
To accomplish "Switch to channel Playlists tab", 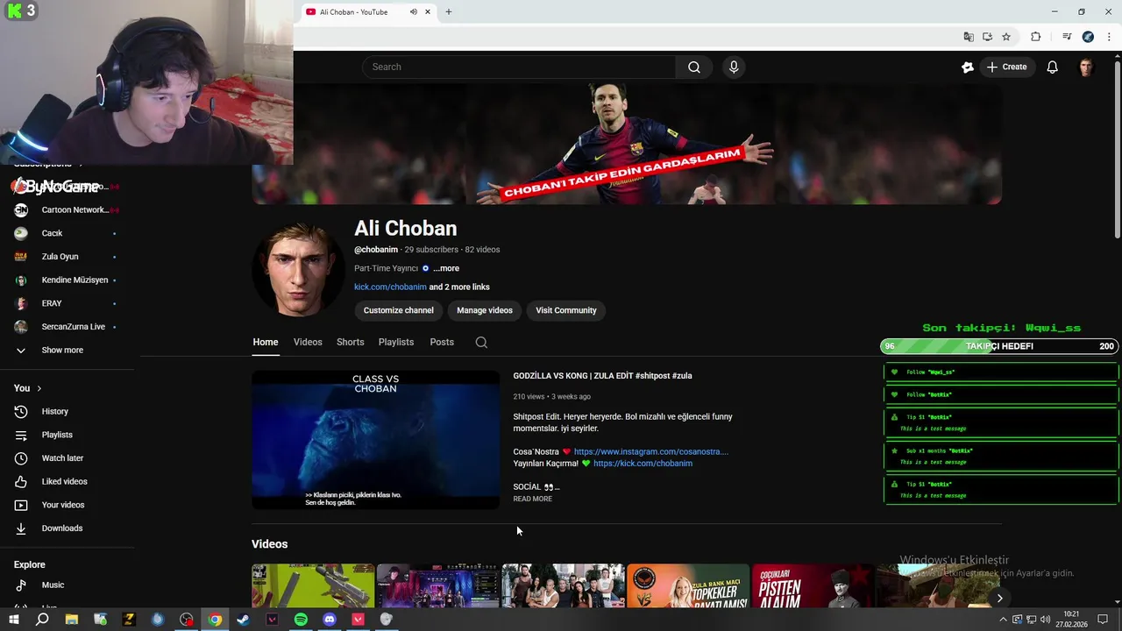I will [x=396, y=343].
